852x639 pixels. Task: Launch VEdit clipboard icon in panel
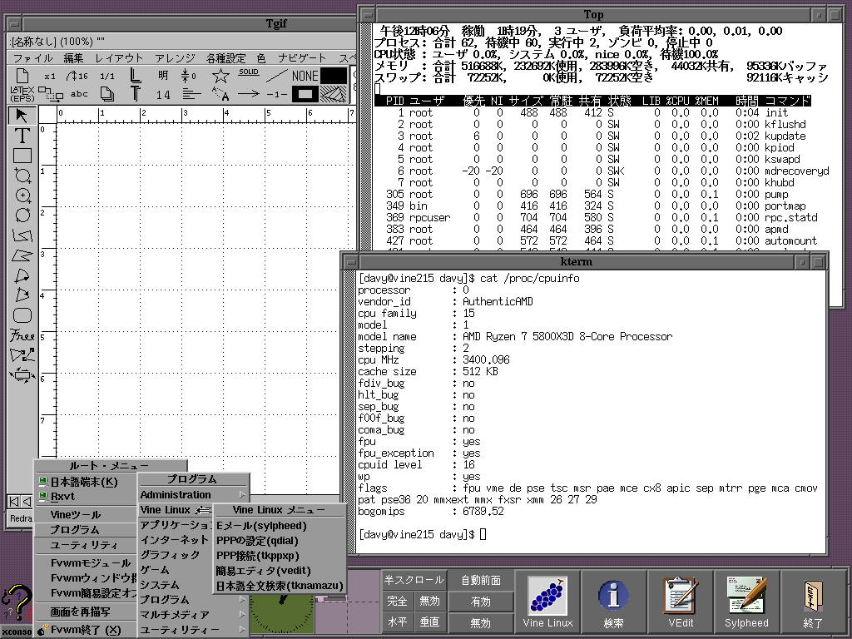[x=681, y=601]
